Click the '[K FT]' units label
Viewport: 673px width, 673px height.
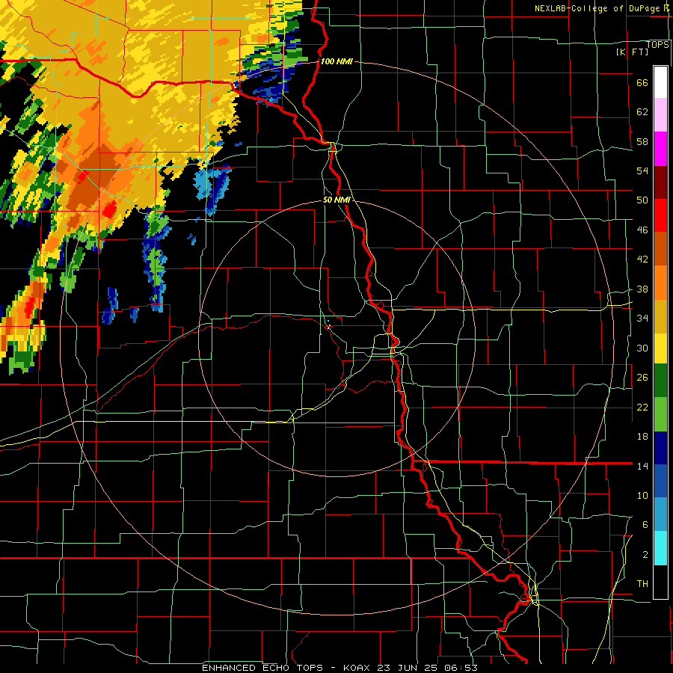(632, 52)
